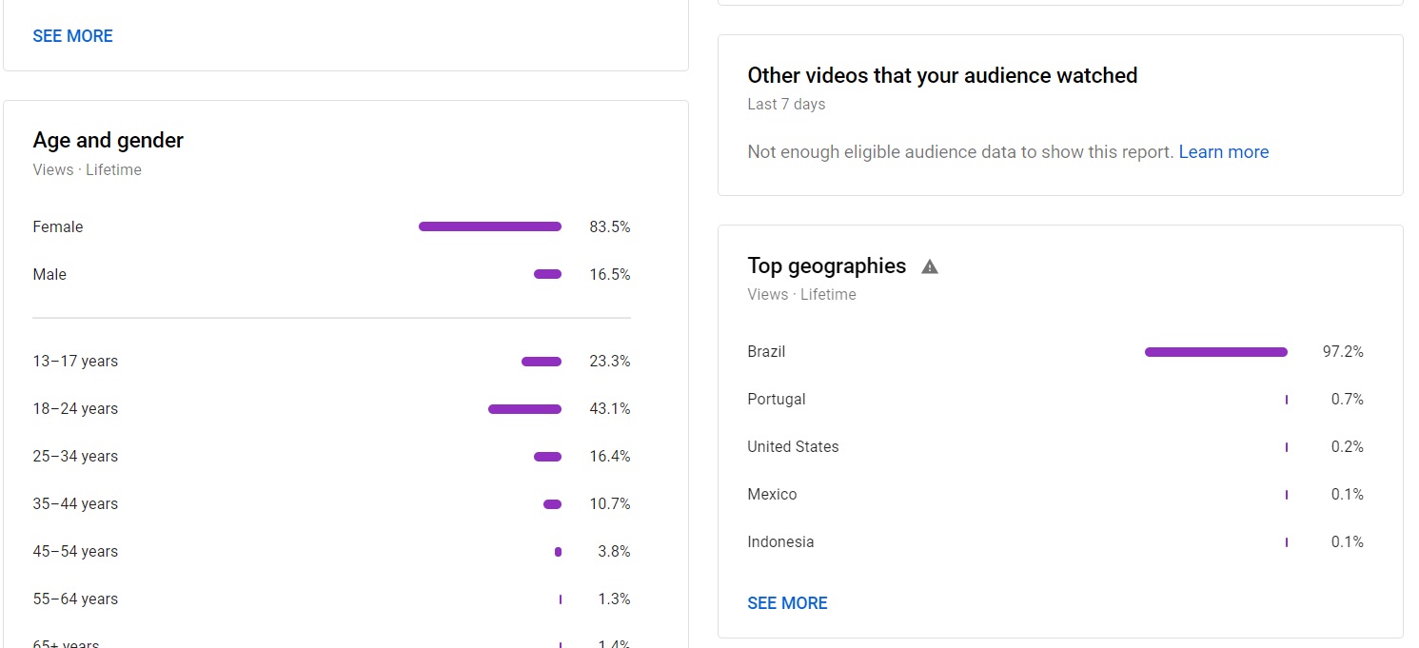Click SEE MORE in the upper-left card
Viewport: 1419px width, 648px height.
pyautogui.click(x=72, y=36)
